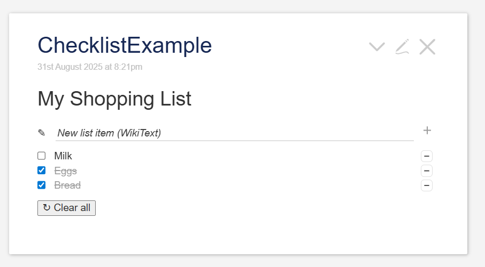The image size is (485, 267).
Task: Click the My Shopping List heading
Action: click(x=114, y=99)
